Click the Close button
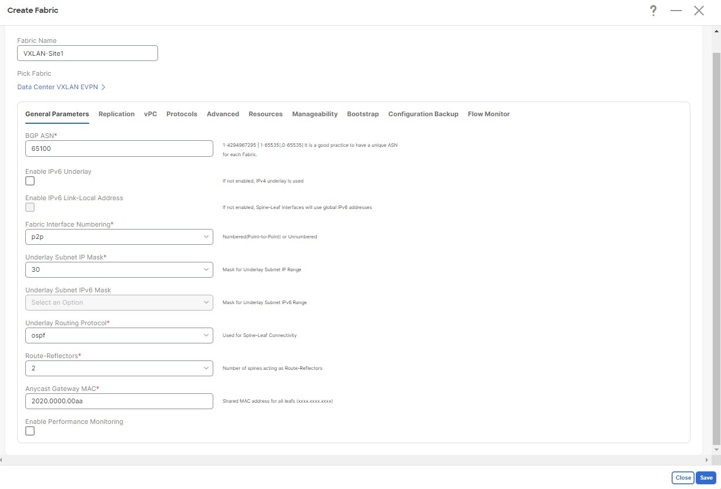 pyautogui.click(x=682, y=477)
